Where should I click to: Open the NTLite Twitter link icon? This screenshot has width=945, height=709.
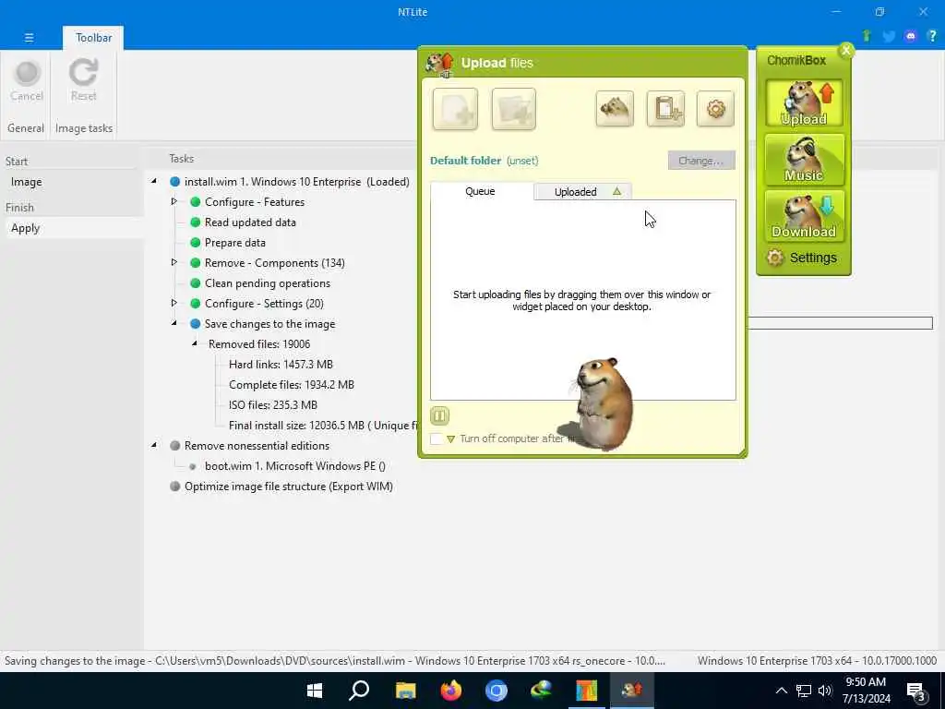tap(889, 36)
